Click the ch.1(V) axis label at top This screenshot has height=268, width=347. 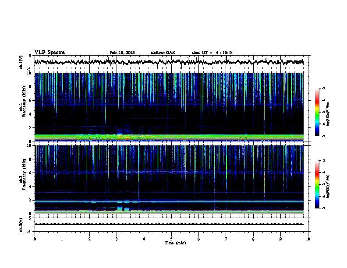(x=21, y=62)
